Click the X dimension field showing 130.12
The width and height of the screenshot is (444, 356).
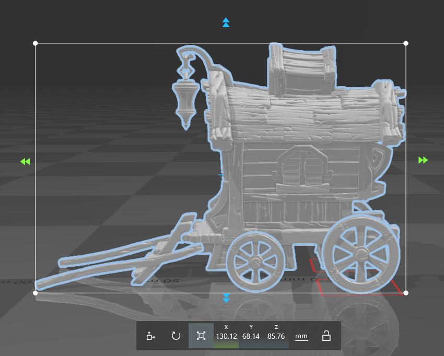[226, 336]
